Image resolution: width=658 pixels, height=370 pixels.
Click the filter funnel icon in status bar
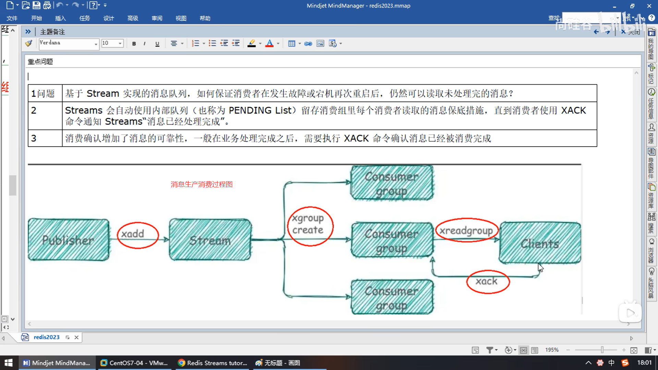click(x=490, y=350)
